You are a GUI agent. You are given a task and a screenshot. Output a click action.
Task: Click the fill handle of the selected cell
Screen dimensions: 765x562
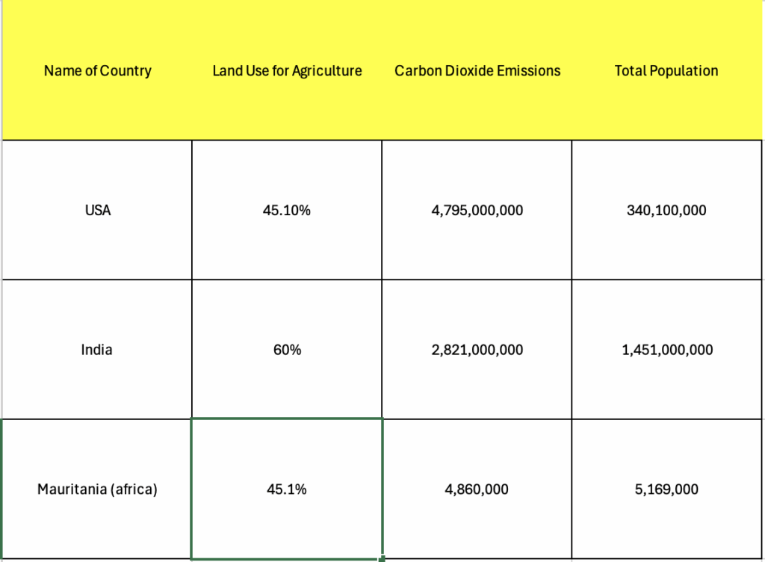coord(382,558)
